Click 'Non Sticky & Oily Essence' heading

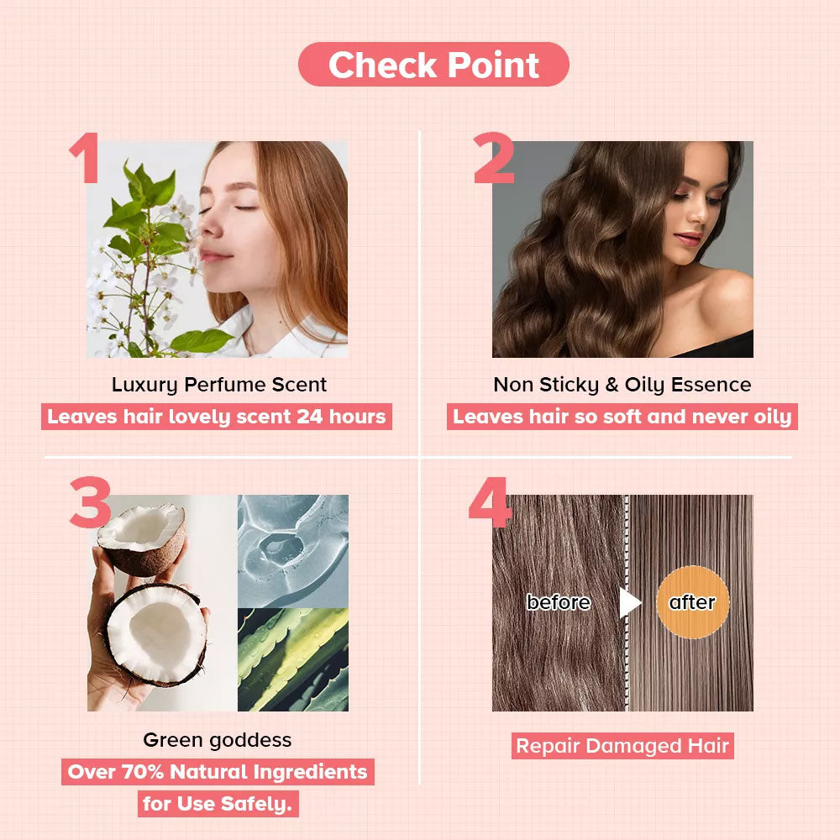pyautogui.click(x=622, y=385)
